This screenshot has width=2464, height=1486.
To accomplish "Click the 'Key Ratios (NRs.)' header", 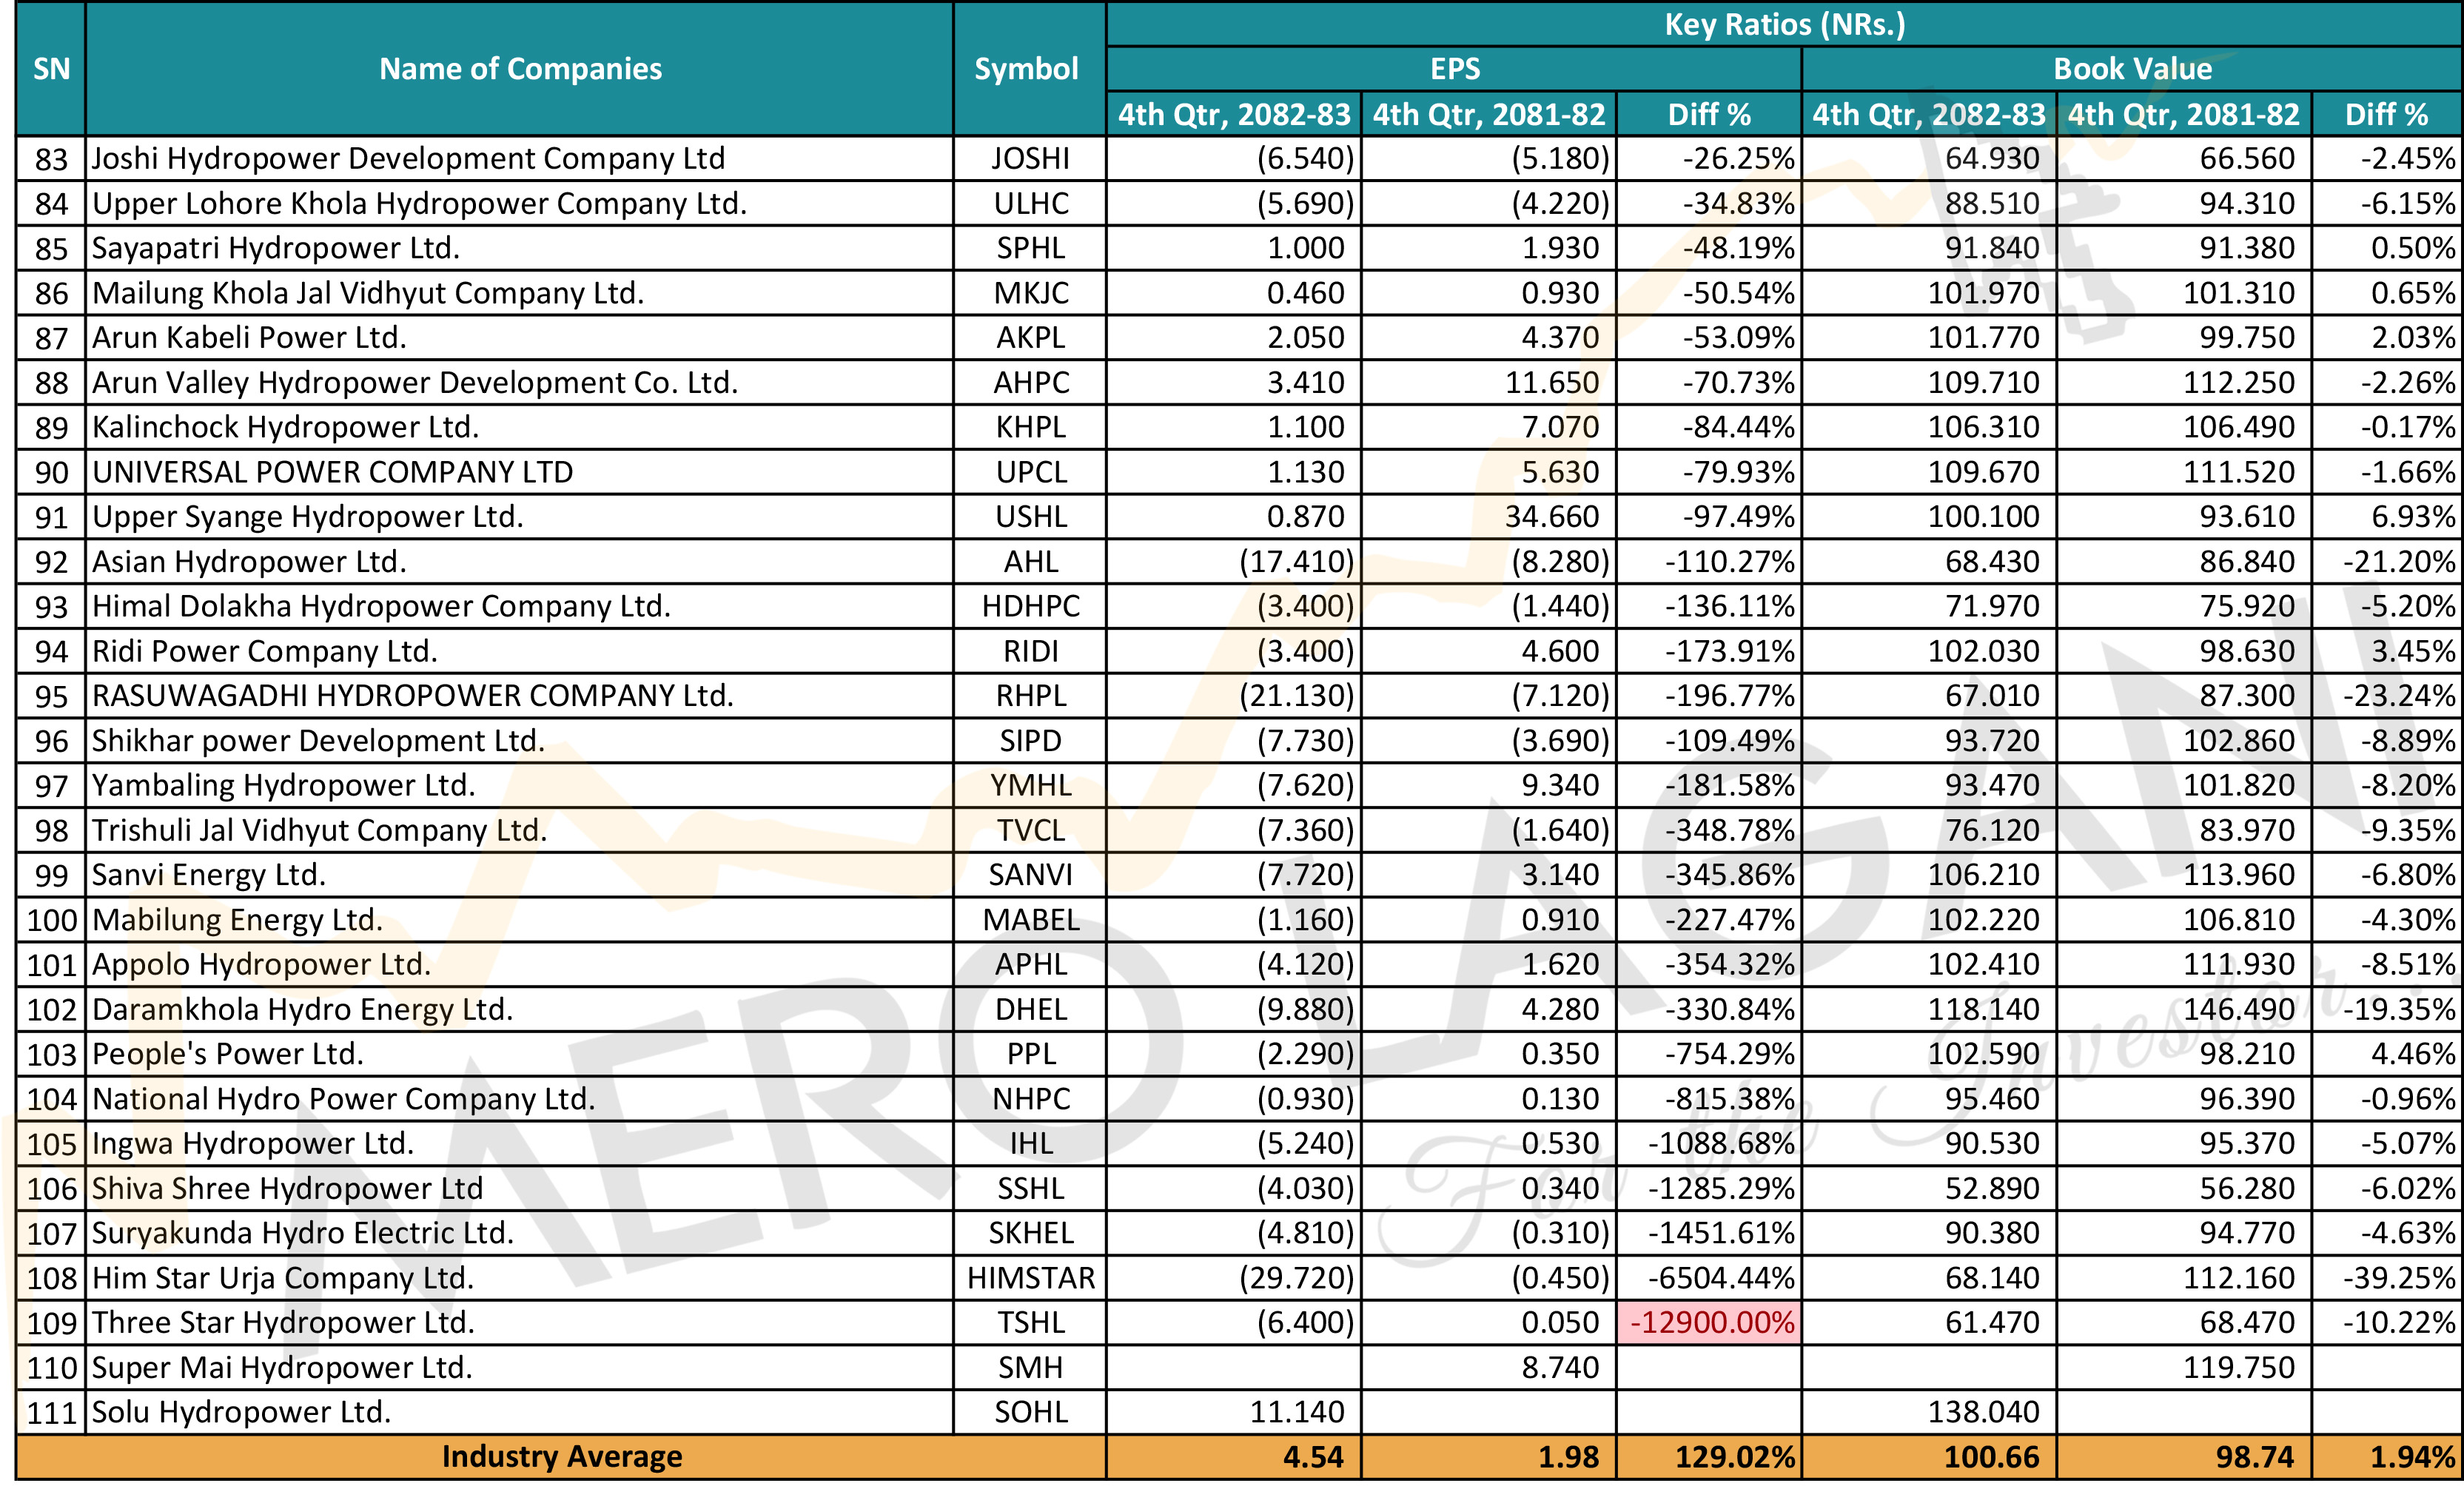I will [x=1784, y=24].
